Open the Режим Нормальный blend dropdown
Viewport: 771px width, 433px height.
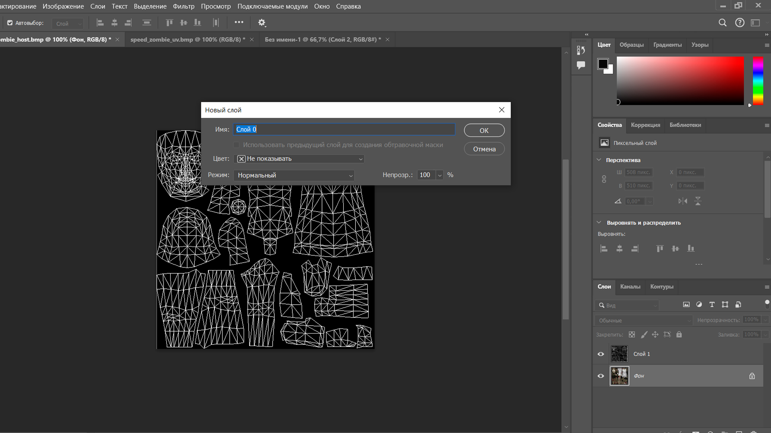[294, 175]
